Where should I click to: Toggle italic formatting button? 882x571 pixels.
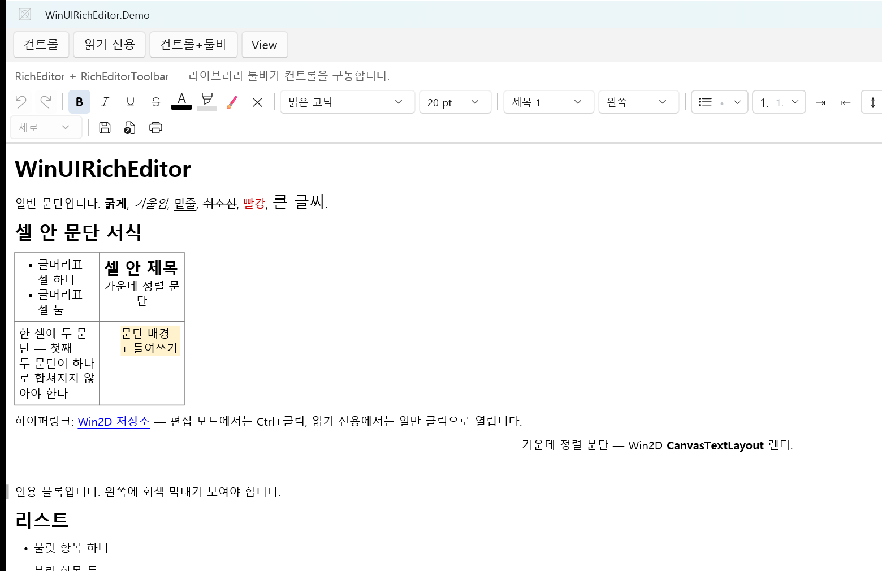105,102
